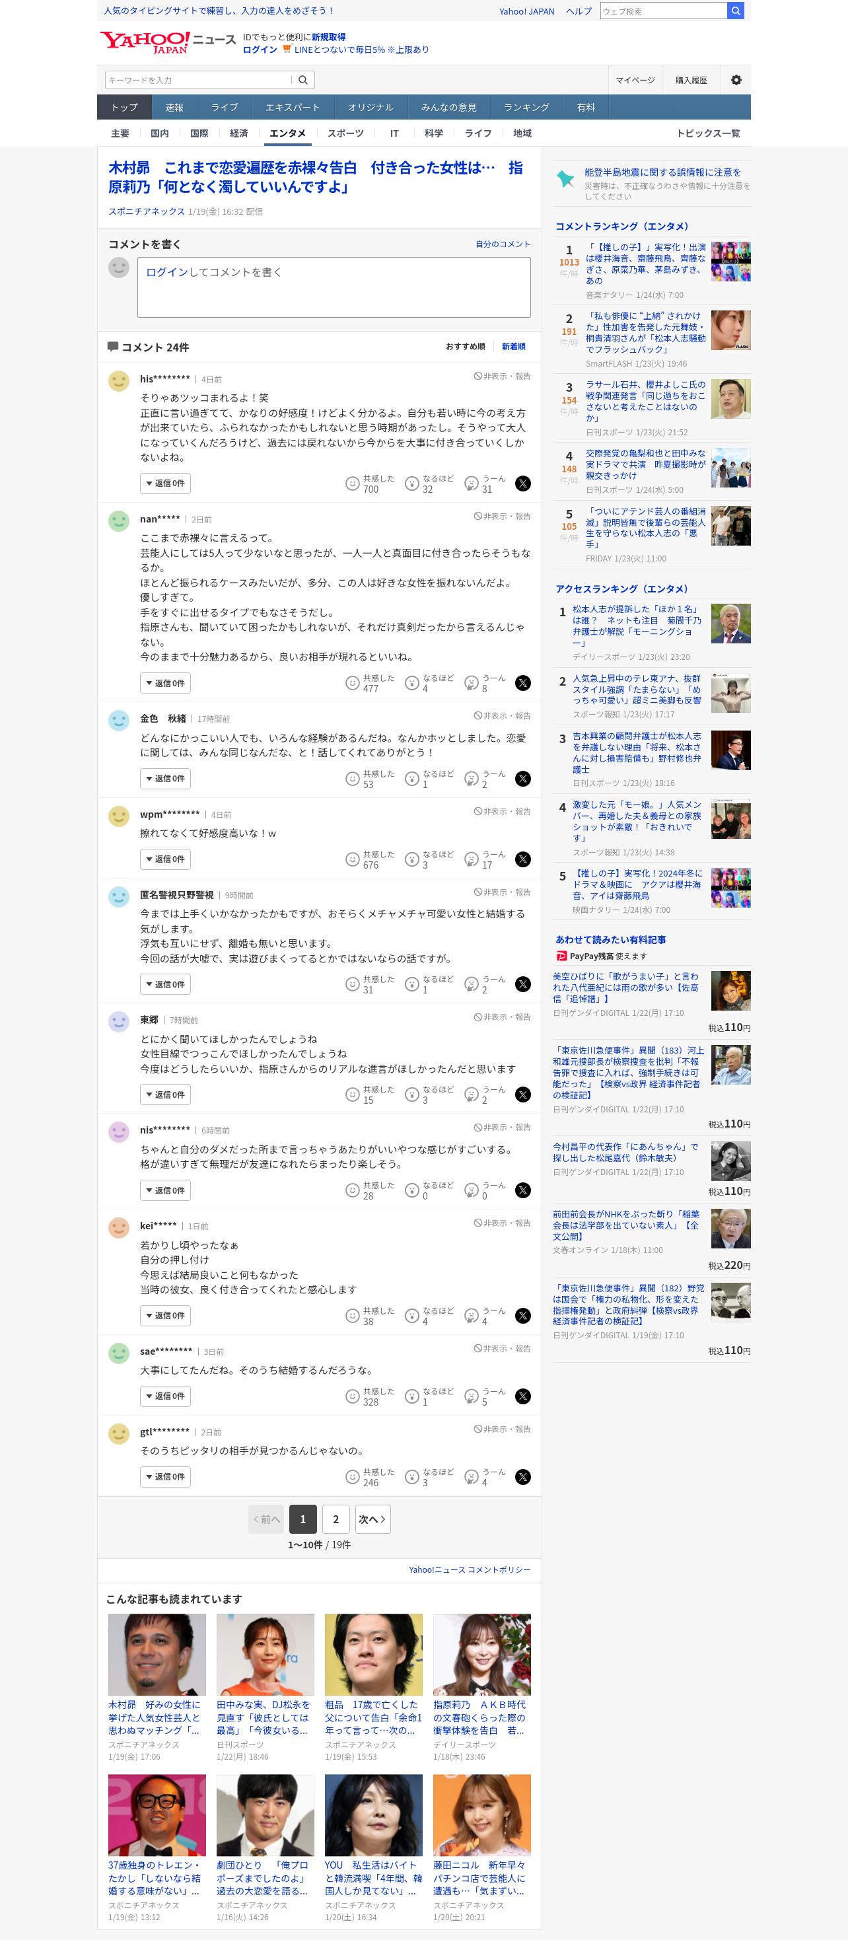The width and height of the screenshot is (848, 1940).
Task: Select the スポーツ category
Action: 345,133
